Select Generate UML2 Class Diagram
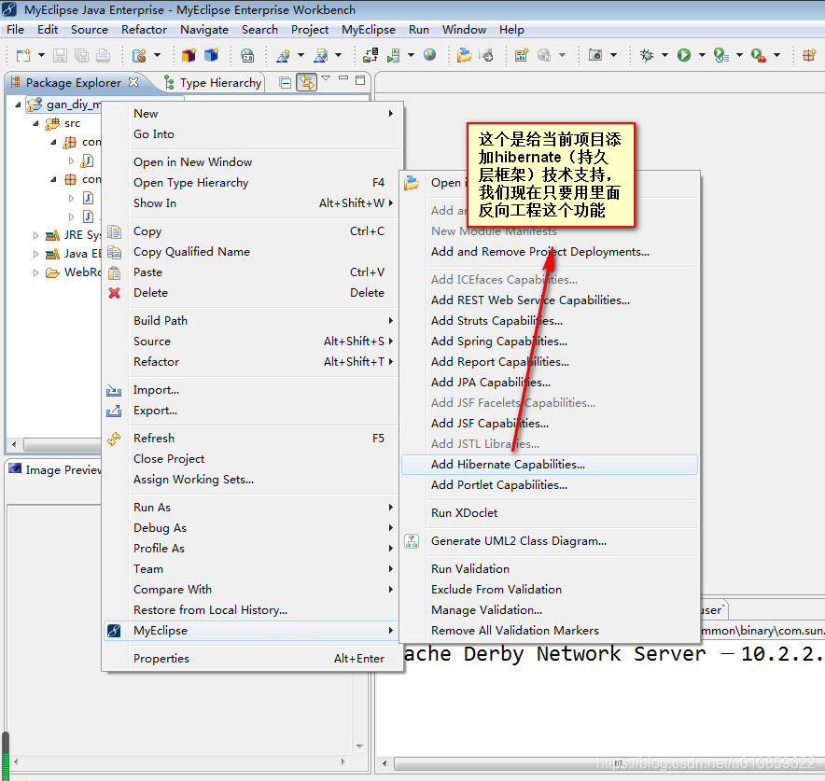This screenshot has width=825, height=781. [x=550, y=541]
